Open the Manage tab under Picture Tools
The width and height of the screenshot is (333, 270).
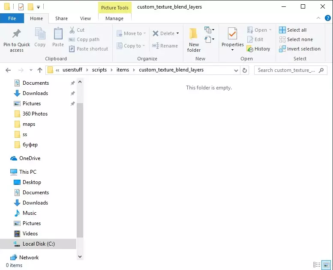pyautogui.click(x=114, y=18)
